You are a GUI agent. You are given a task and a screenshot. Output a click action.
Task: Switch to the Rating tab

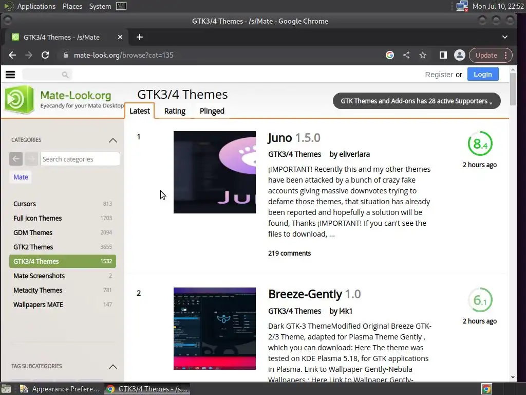[175, 111]
